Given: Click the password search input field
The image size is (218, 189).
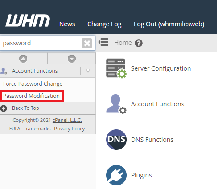Looking at the screenshot, I should [41, 43].
